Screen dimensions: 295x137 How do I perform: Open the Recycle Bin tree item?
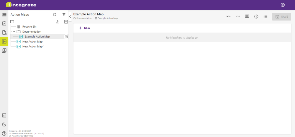coord(29,27)
